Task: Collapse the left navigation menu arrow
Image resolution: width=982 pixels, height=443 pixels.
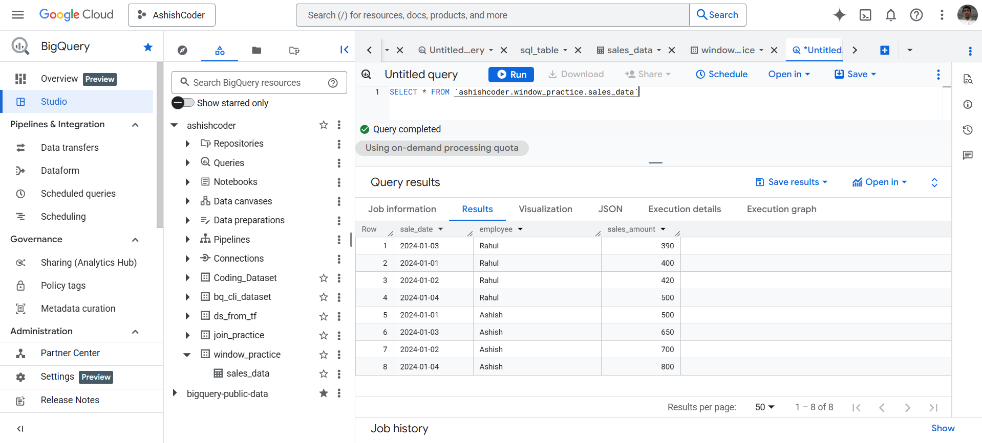Action: tap(20, 429)
